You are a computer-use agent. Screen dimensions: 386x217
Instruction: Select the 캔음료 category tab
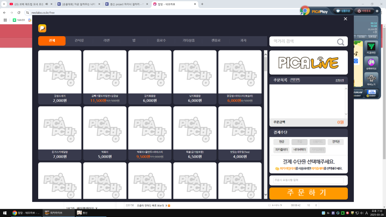click(216, 41)
